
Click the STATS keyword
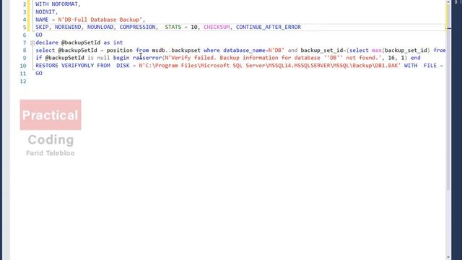coord(173,27)
